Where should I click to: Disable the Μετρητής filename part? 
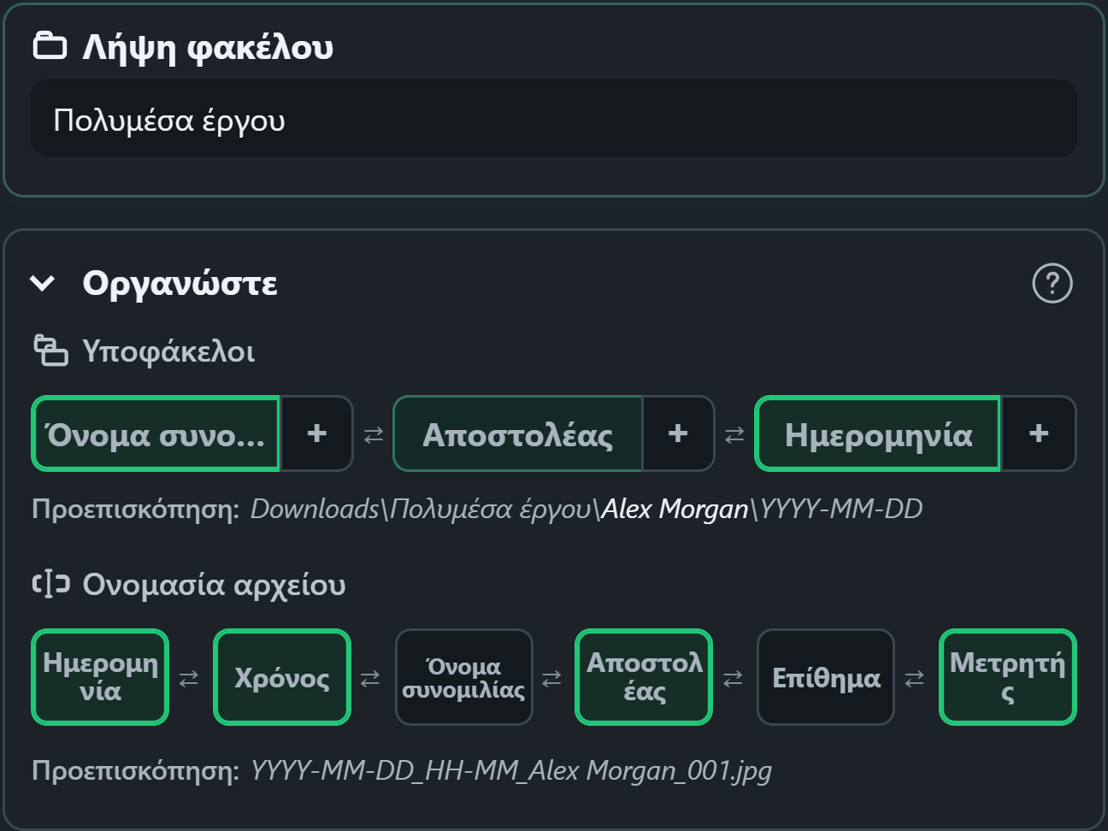click(1008, 677)
